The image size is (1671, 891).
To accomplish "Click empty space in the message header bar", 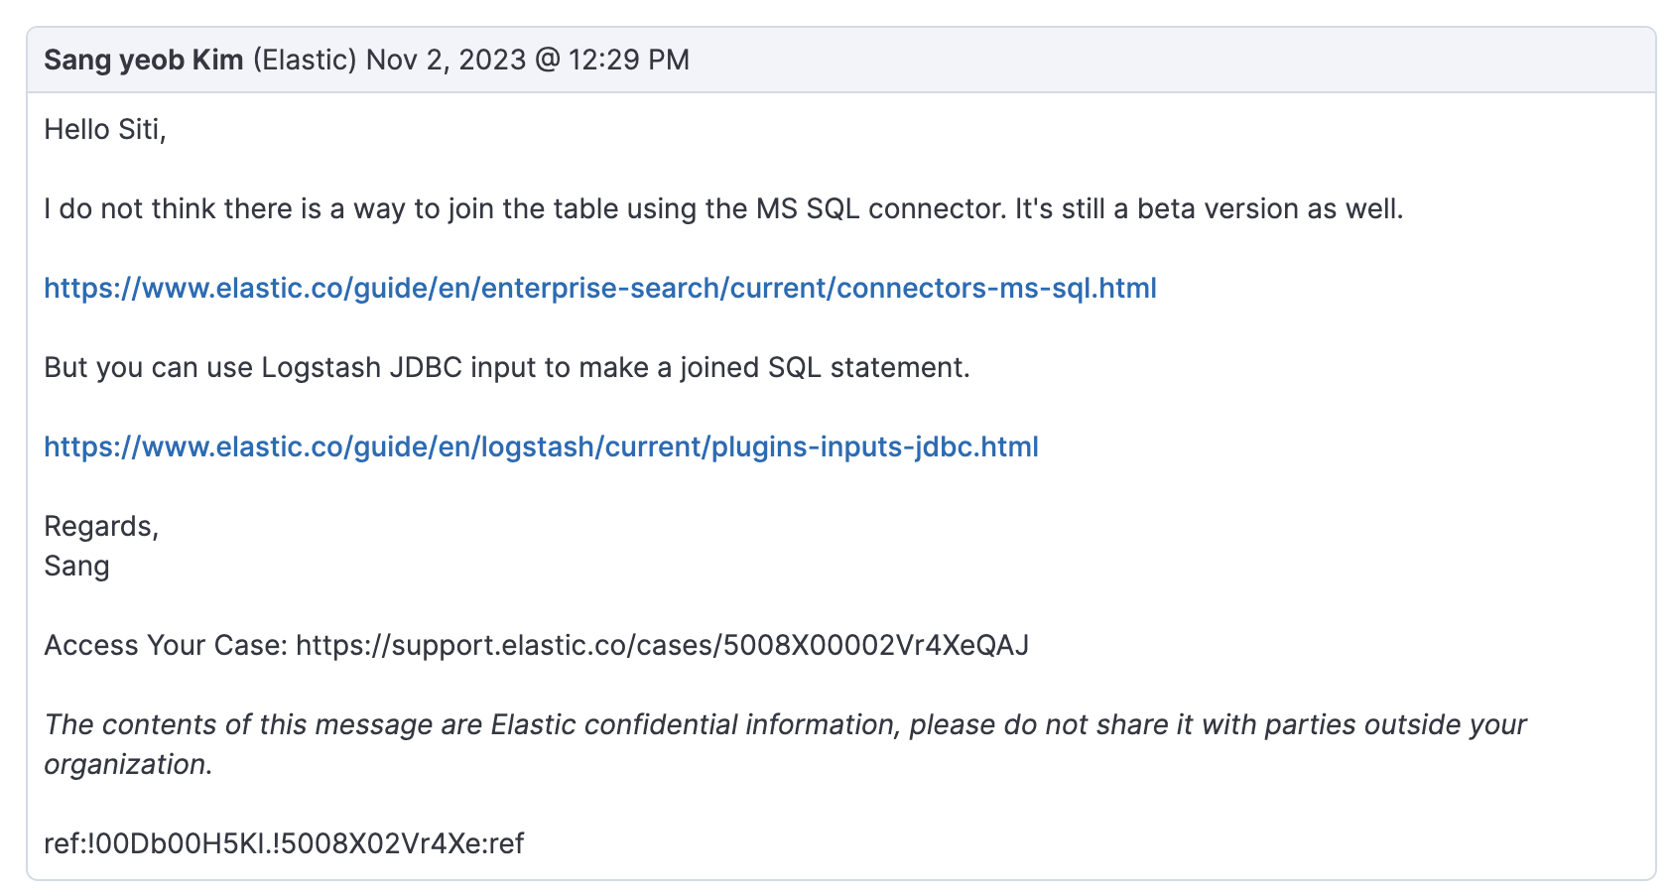I will pos(1171,61).
